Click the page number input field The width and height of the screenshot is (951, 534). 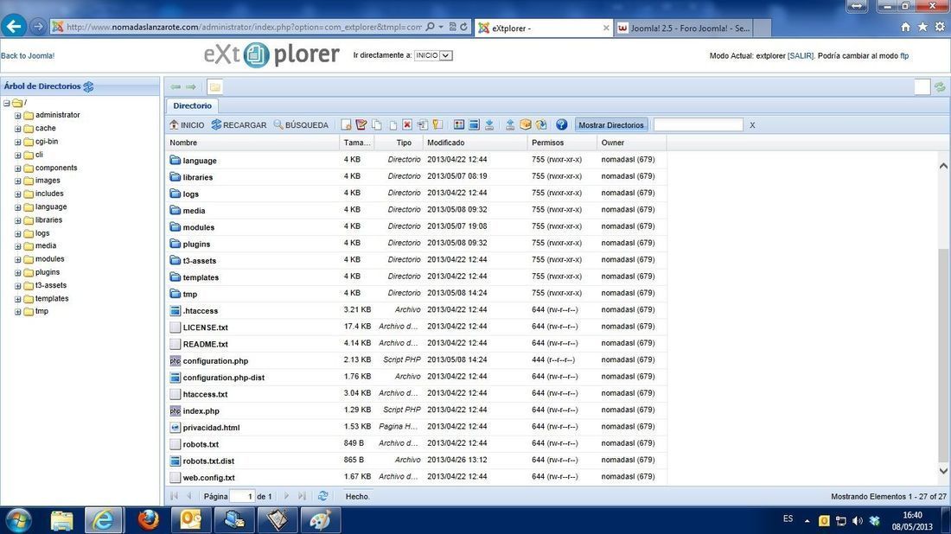(x=242, y=497)
